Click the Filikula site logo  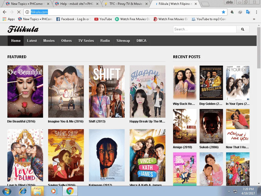click(23, 29)
